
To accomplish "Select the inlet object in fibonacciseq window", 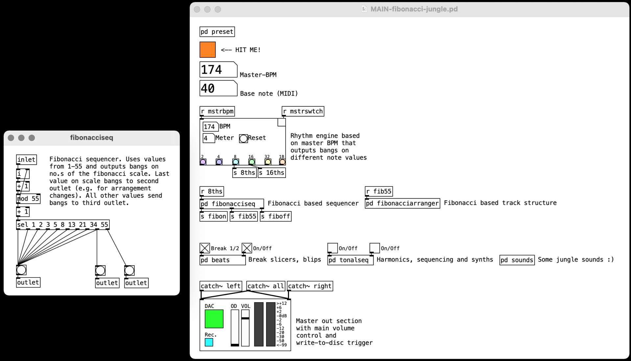I will tap(26, 160).
